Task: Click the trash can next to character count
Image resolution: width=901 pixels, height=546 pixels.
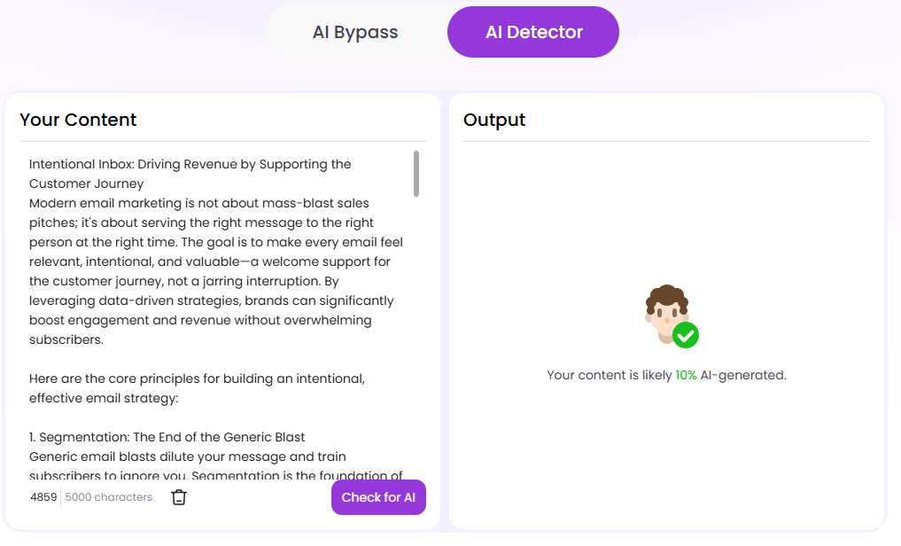Action: point(179,497)
